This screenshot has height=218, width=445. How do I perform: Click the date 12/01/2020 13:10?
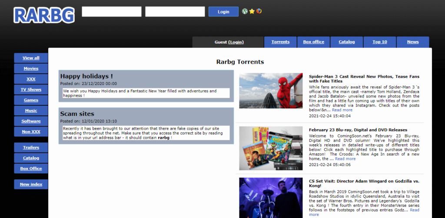point(99,121)
